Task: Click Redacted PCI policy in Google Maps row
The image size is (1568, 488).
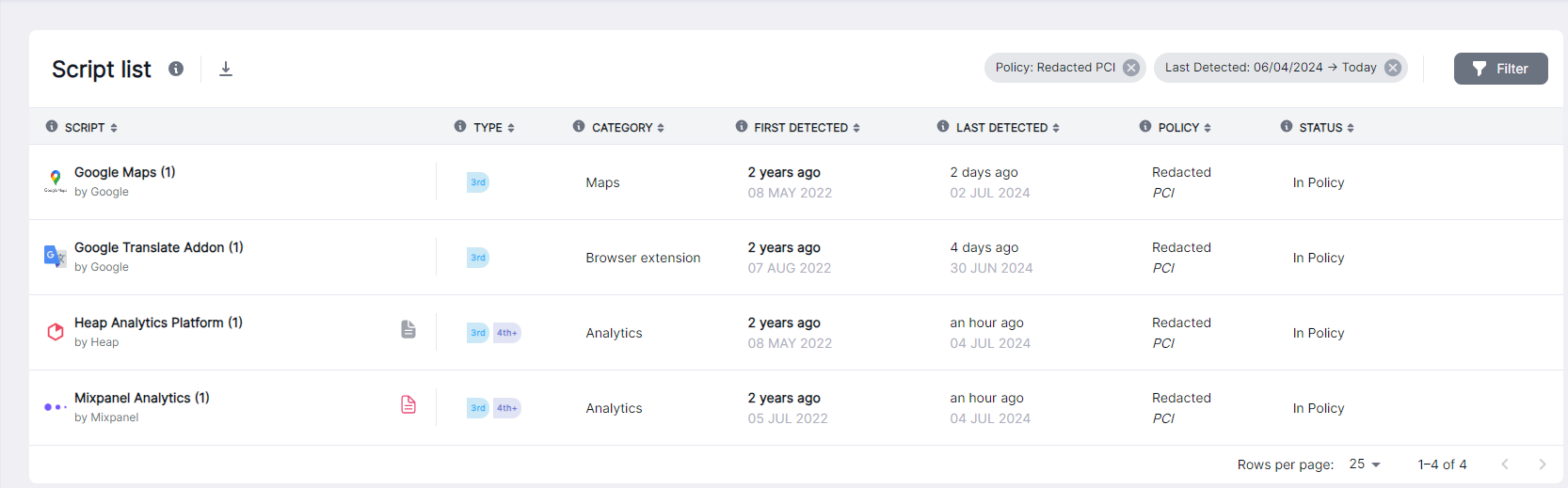Action: coord(1181,182)
